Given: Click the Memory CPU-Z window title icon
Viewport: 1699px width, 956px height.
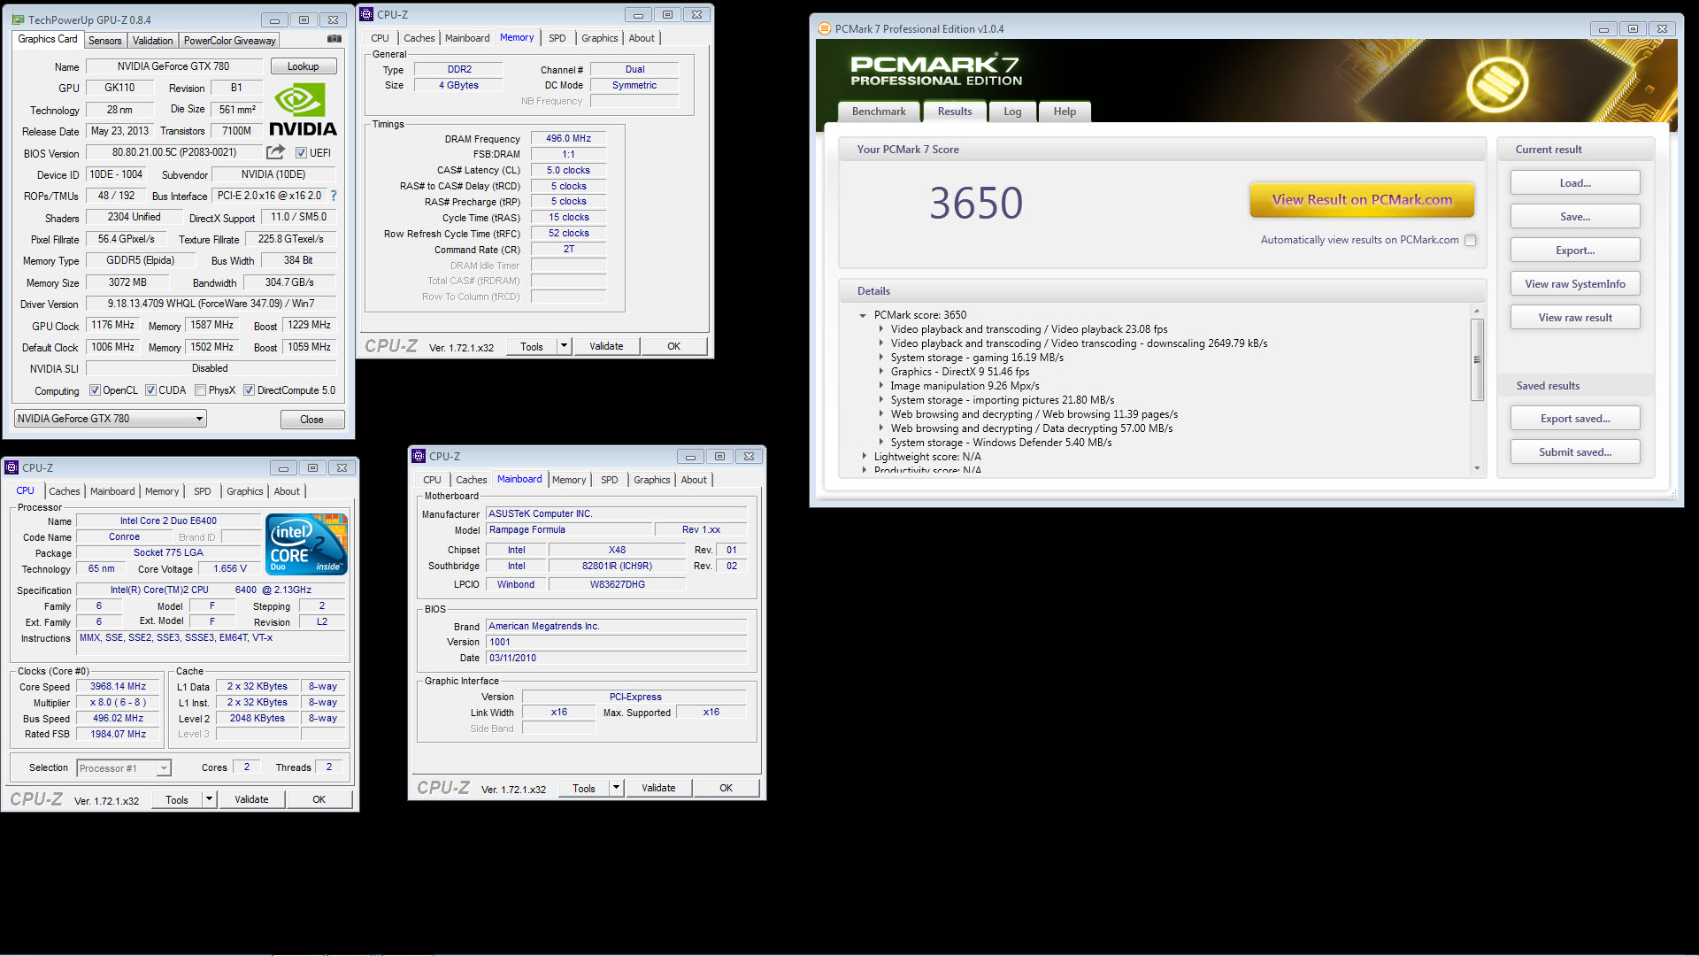Looking at the screenshot, I should pyautogui.click(x=366, y=14).
